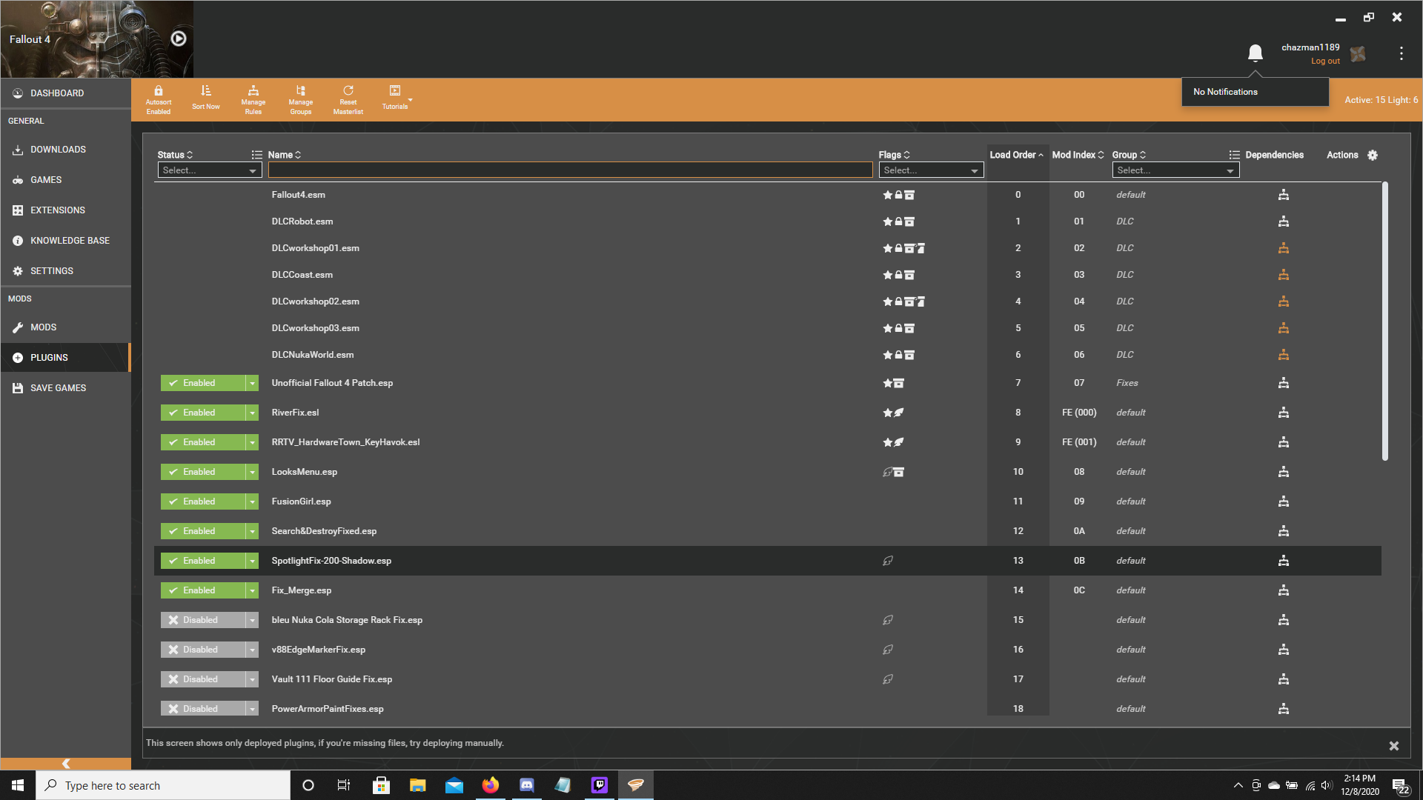Image resolution: width=1423 pixels, height=800 pixels.
Task: Click the Name filter input field
Action: [x=570, y=170]
